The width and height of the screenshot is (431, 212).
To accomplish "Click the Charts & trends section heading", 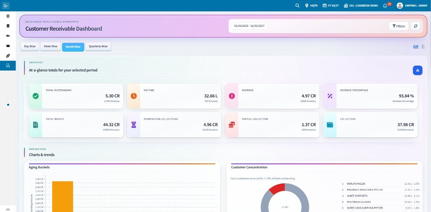I will point(42,155).
